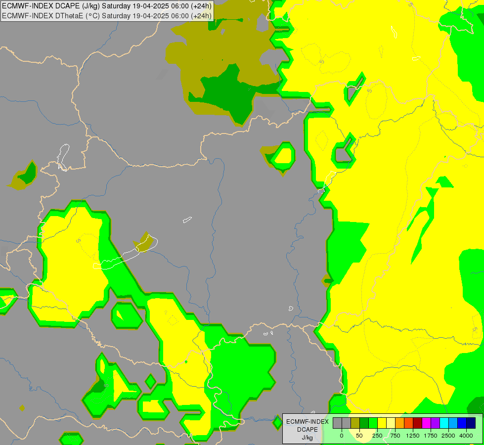Select the dark green legend swatch
The width and height of the screenshot is (484, 445).
click(x=364, y=423)
